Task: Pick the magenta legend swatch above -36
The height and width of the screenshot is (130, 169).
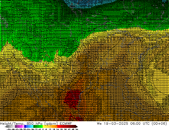Action: [21, 126]
